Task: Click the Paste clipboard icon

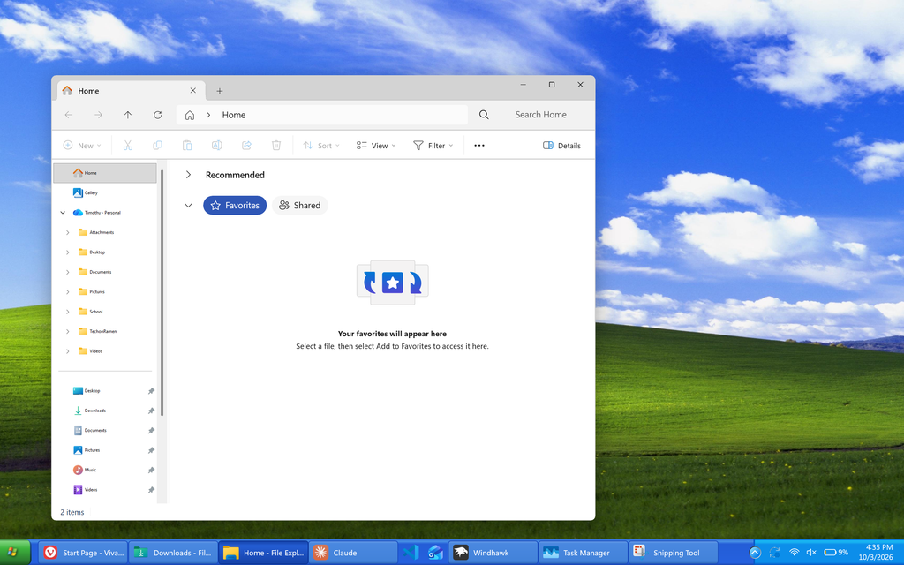Action: 187,146
